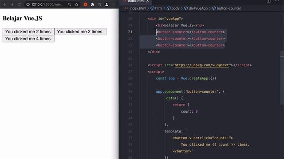The image size is (284, 159).
Task: Click the app.component('button-counter' line
Action: (x=190, y=91)
